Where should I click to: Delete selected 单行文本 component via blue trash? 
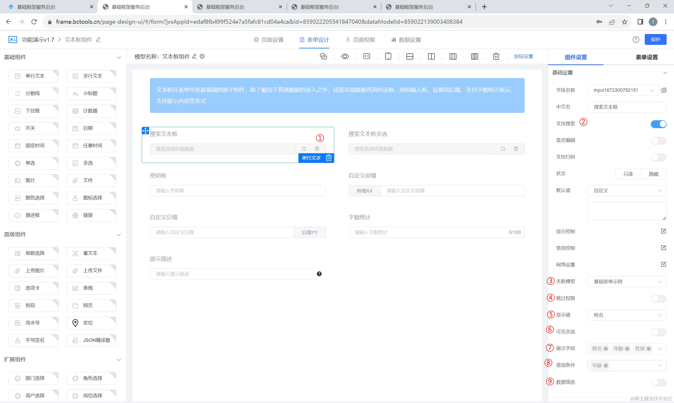coord(329,158)
